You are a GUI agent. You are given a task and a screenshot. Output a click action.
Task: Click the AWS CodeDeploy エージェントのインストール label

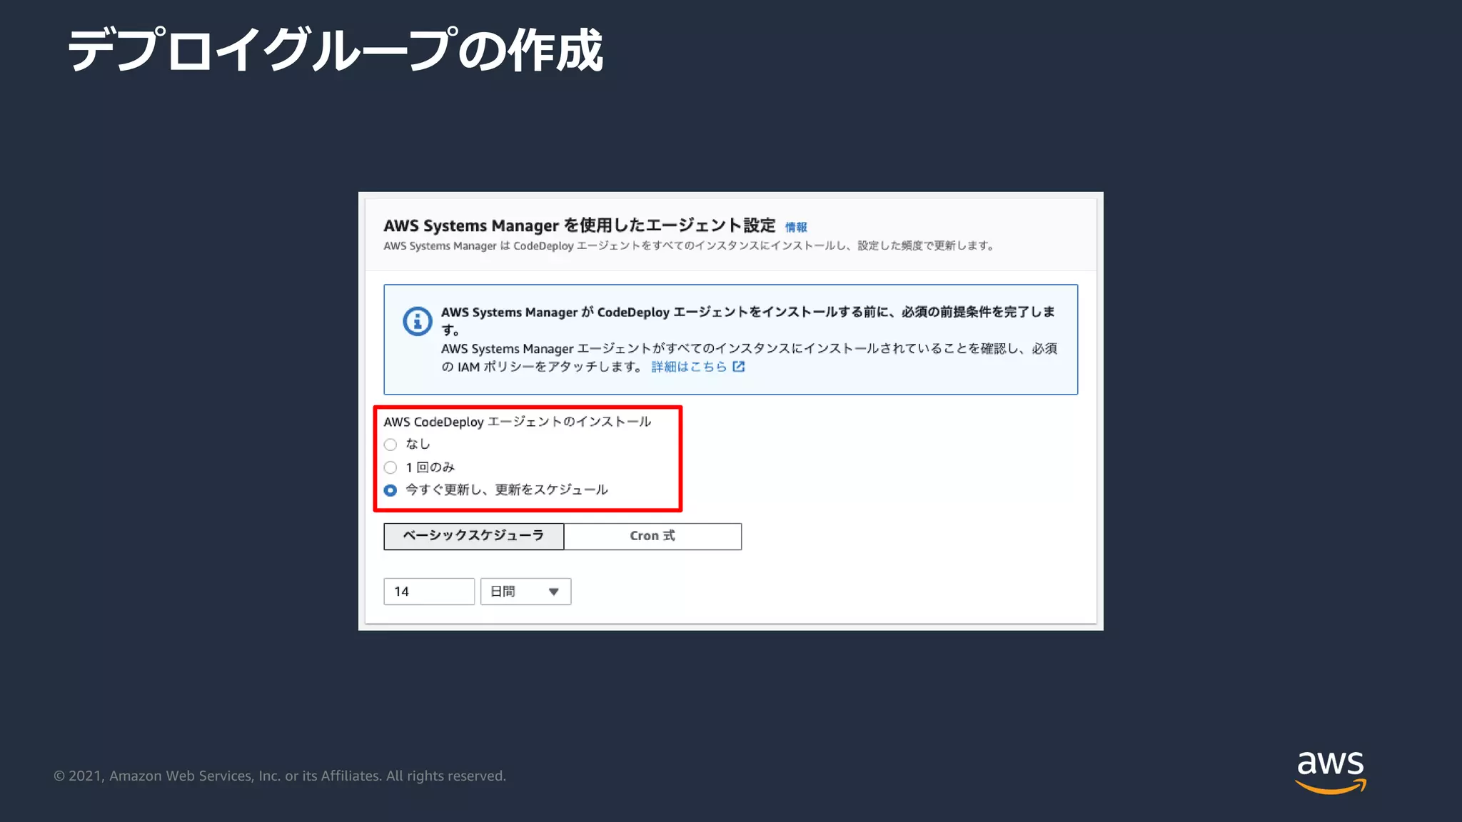click(x=517, y=422)
